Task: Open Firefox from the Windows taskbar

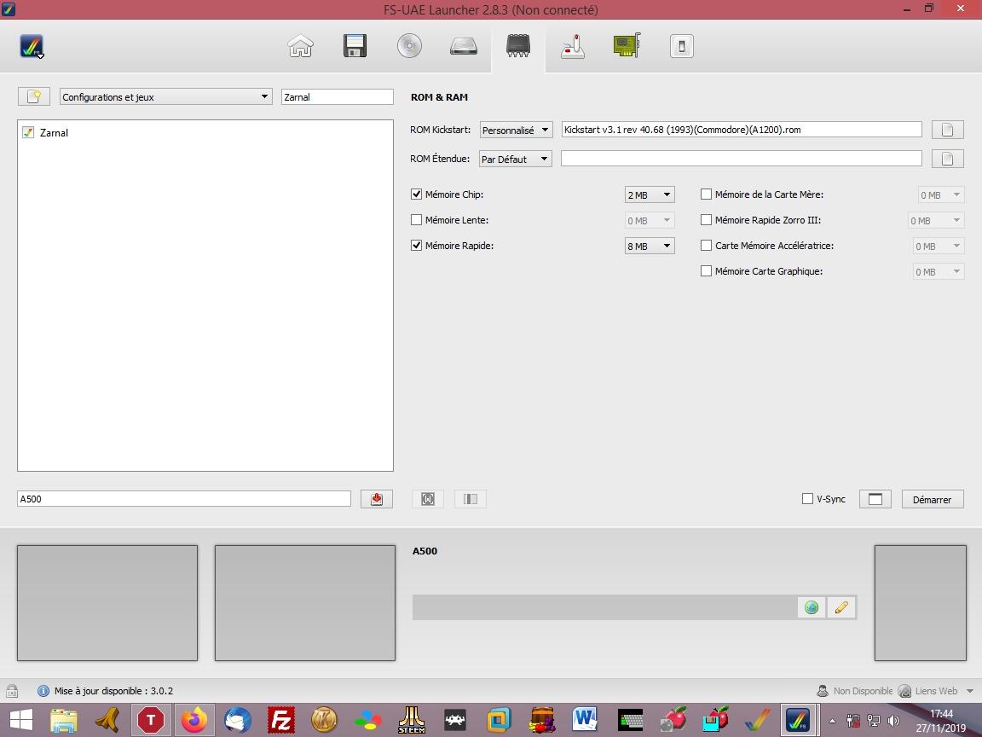Action: coord(194,720)
